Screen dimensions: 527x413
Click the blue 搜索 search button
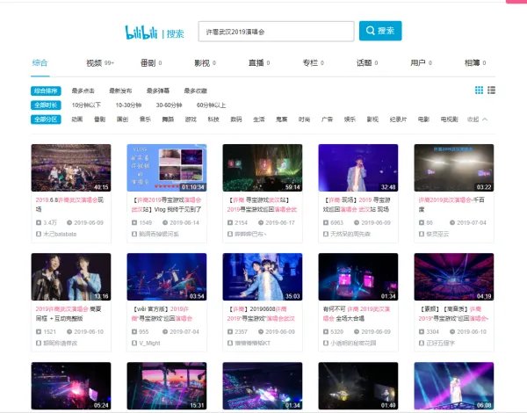[380, 31]
